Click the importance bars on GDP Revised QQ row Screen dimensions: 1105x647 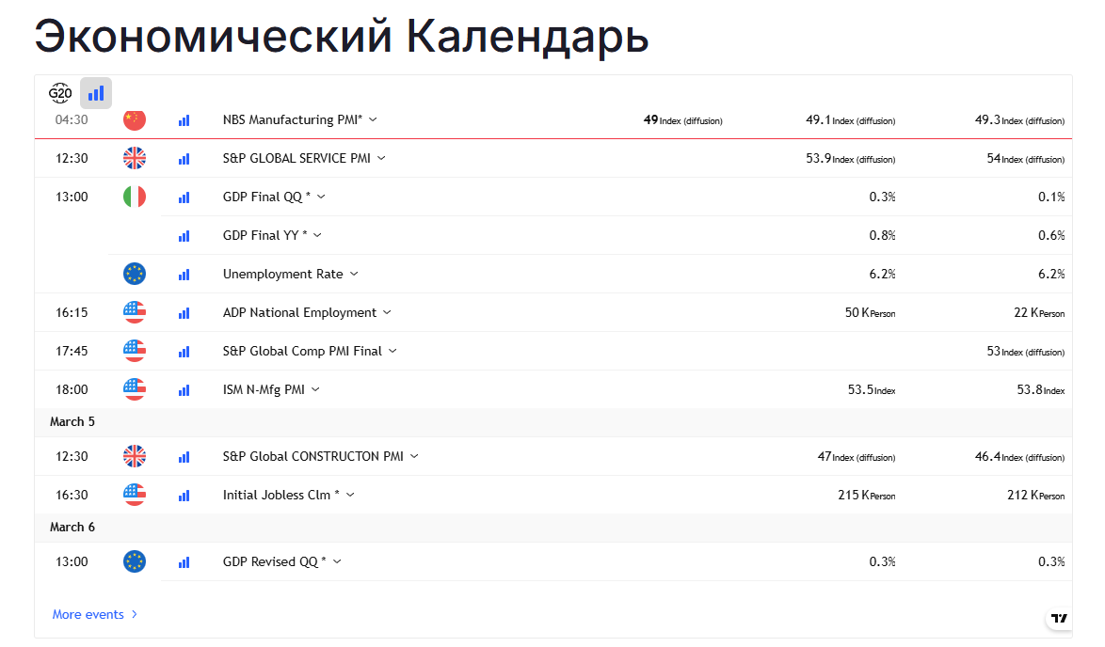point(184,561)
